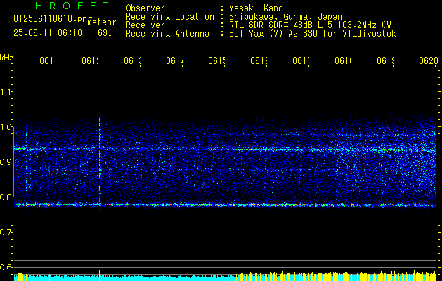Click the 0617 time axis label
442x281 pixels.
click(x=301, y=60)
